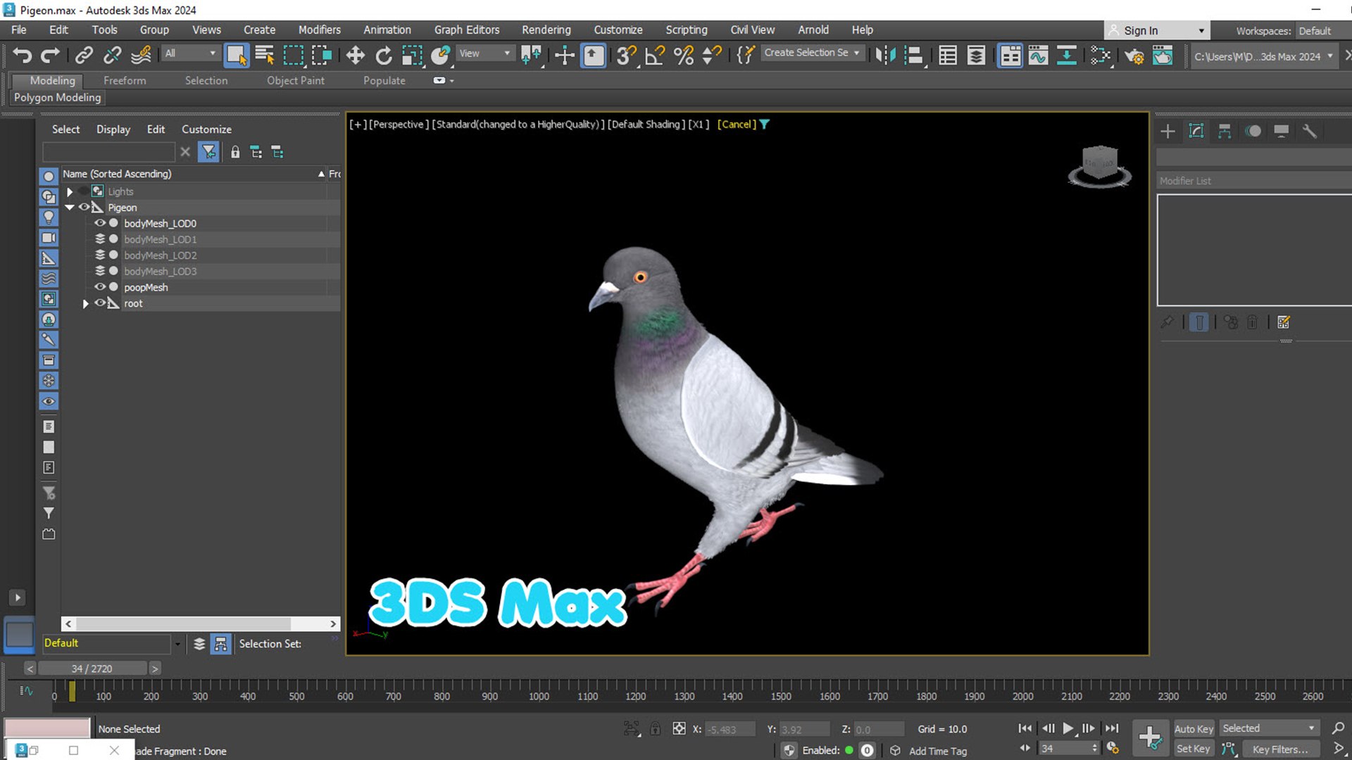The image size is (1352, 760).
Task: Click the Align tool icon
Action: [x=914, y=55]
